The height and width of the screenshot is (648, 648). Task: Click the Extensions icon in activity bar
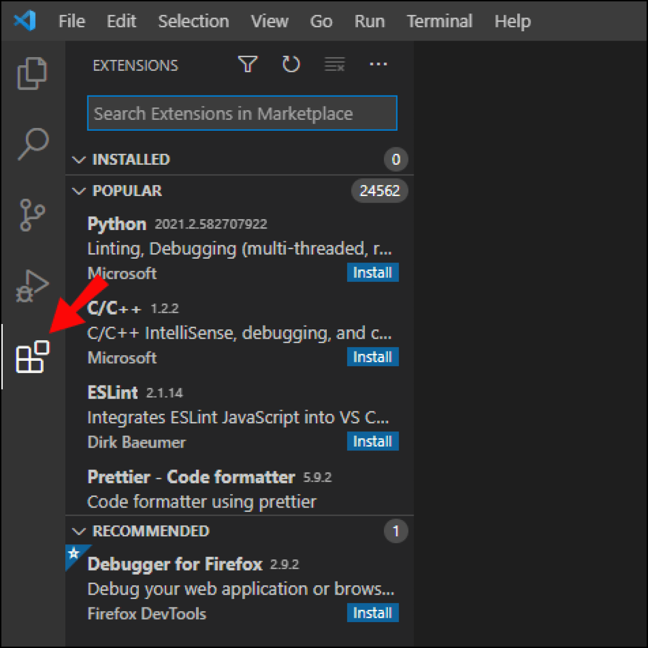pos(32,357)
